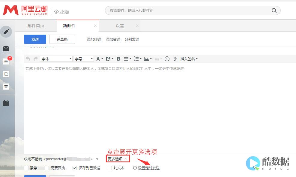The width and height of the screenshot is (296, 177).
Task: Run the ABC spell check
Action: pos(175,59)
